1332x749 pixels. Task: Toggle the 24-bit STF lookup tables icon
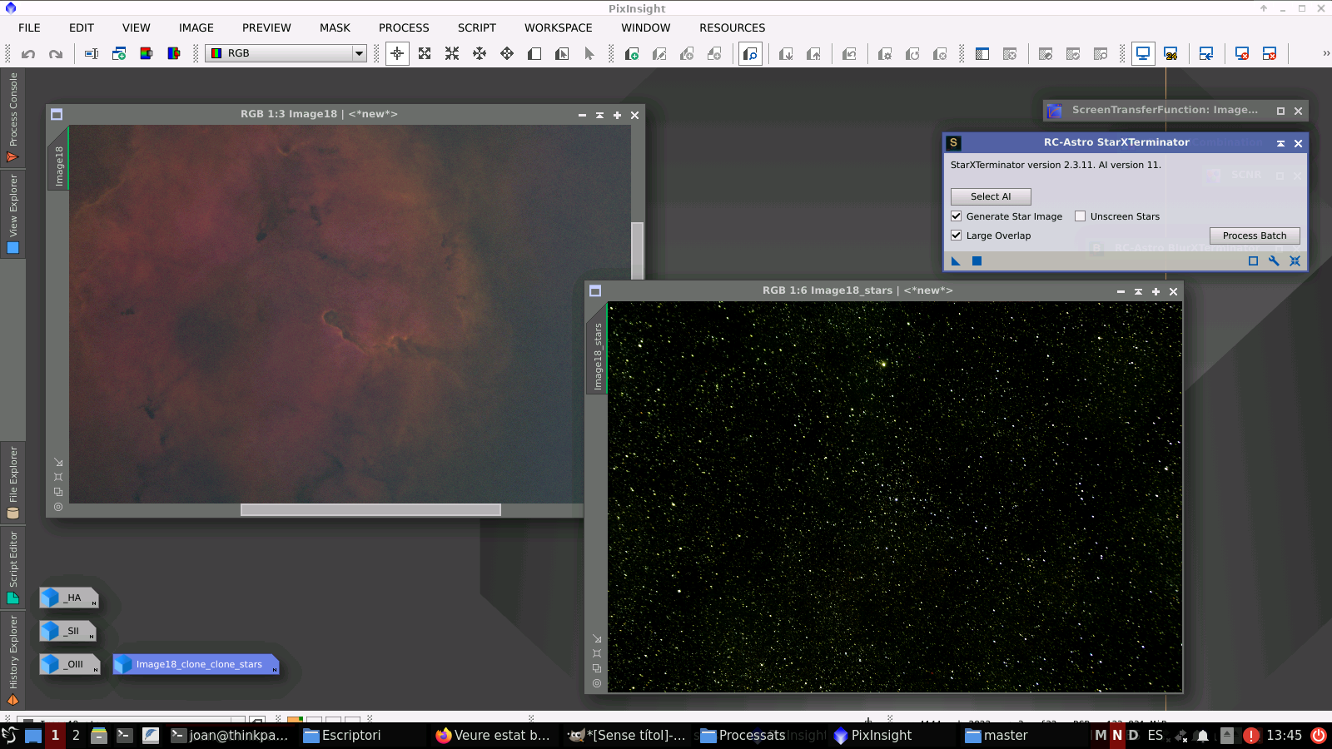(1172, 52)
